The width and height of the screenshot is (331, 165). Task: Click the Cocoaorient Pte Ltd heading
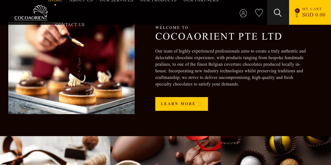(219, 37)
